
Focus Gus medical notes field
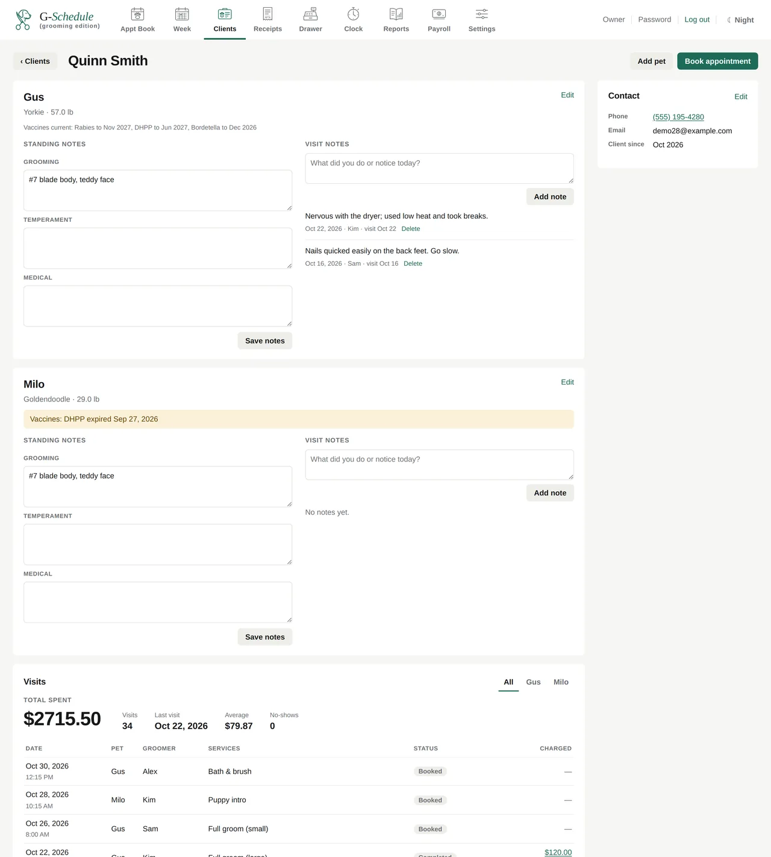pyautogui.click(x=158, y=306)
